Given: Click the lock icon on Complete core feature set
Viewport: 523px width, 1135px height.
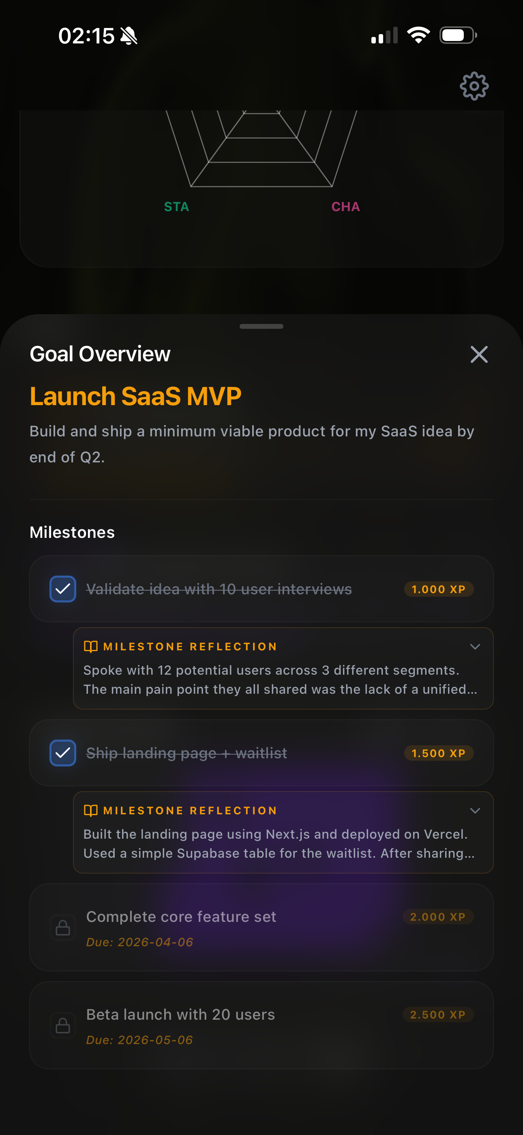Looking at the screenshot, I should [63, 928].
